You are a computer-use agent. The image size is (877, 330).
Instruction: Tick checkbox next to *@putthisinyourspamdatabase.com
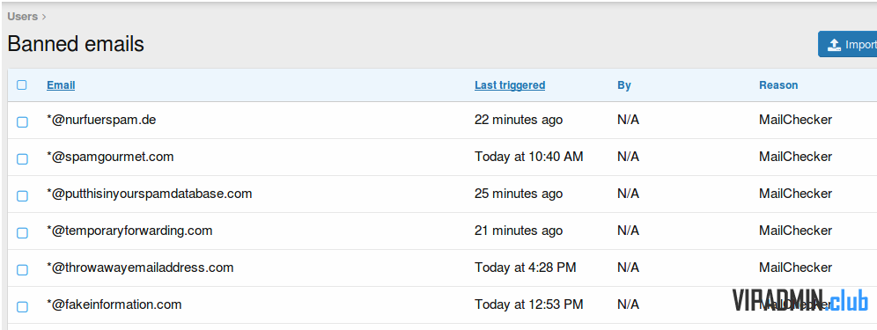click(22, 195)
